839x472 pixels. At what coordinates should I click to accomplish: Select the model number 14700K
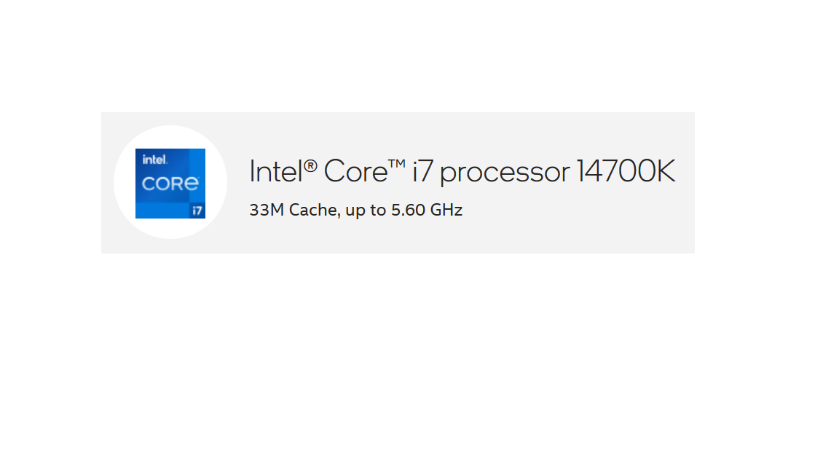click(626, 171)
